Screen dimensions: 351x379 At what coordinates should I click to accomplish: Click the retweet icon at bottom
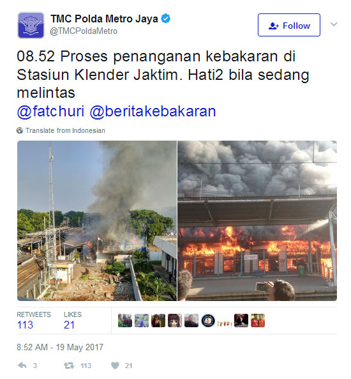69,366
